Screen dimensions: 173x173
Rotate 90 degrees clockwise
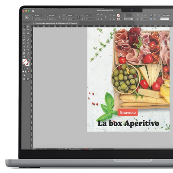coord(98,16)
